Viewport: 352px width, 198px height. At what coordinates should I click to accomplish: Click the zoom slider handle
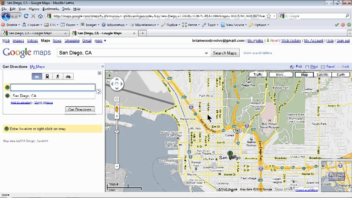tap(117, 131)
